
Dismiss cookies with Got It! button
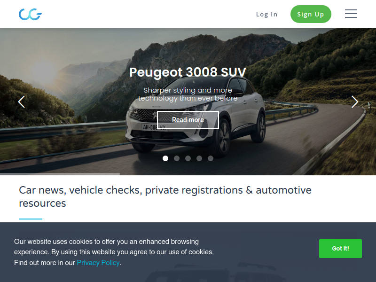[340, 249]
